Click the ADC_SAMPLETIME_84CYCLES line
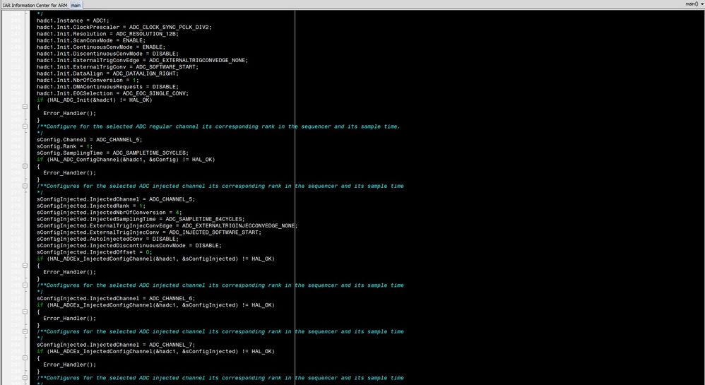The width and height of the screenshot is (705, 385). (141, 219)
